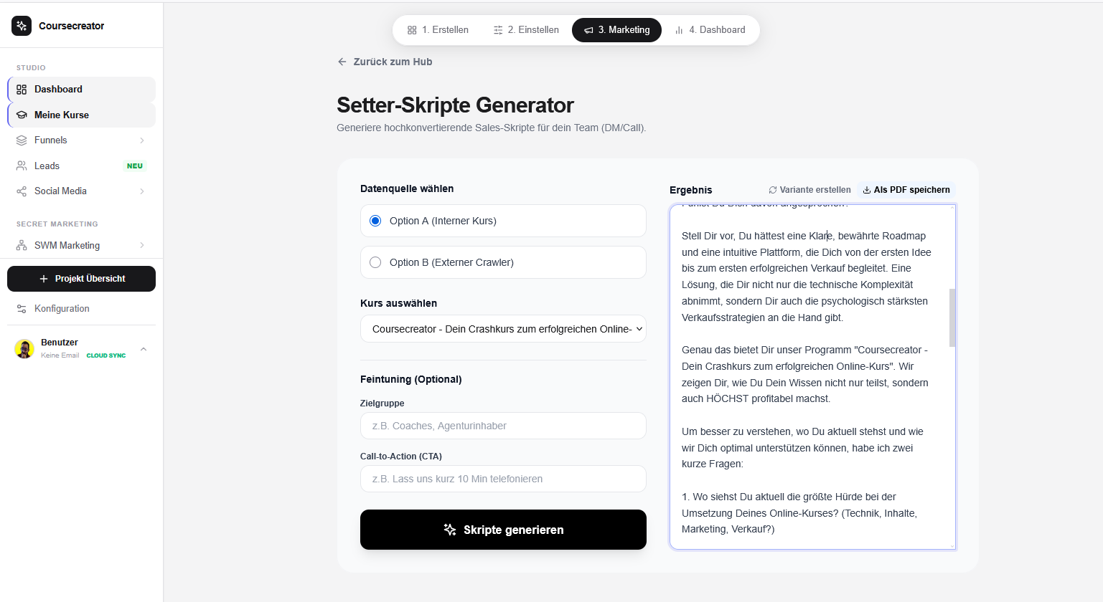The width and height of the screenshot is (1103, 602).
Task: Save result with Als PDF speichern
Action: [x=906, y=190]
